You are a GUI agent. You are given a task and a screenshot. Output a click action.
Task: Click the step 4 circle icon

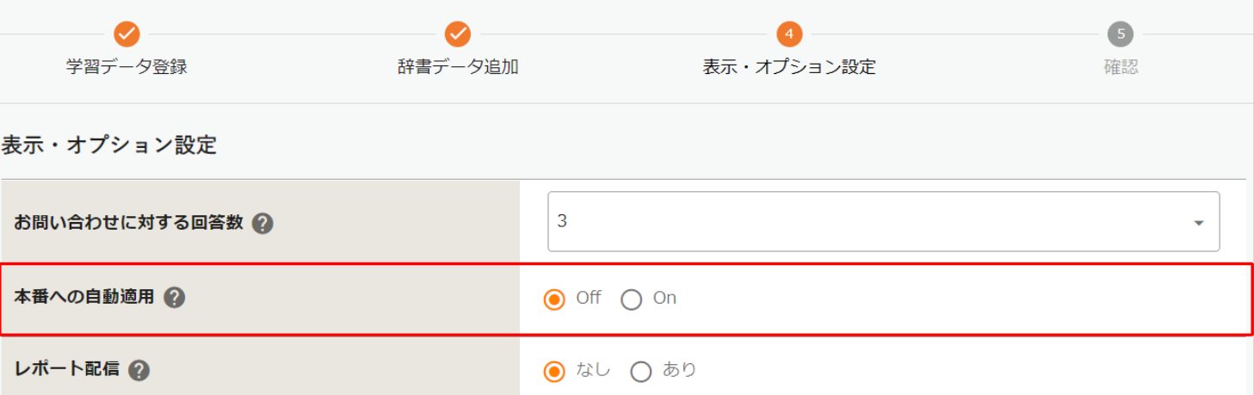(x=789, y=34)
